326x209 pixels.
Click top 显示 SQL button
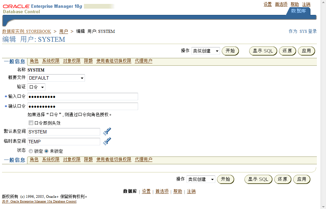pos(263,51)
